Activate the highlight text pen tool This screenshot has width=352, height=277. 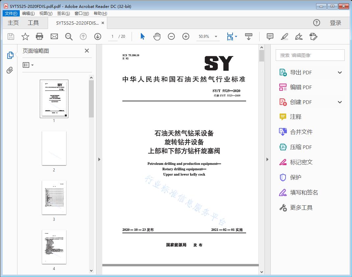[285, 37]
